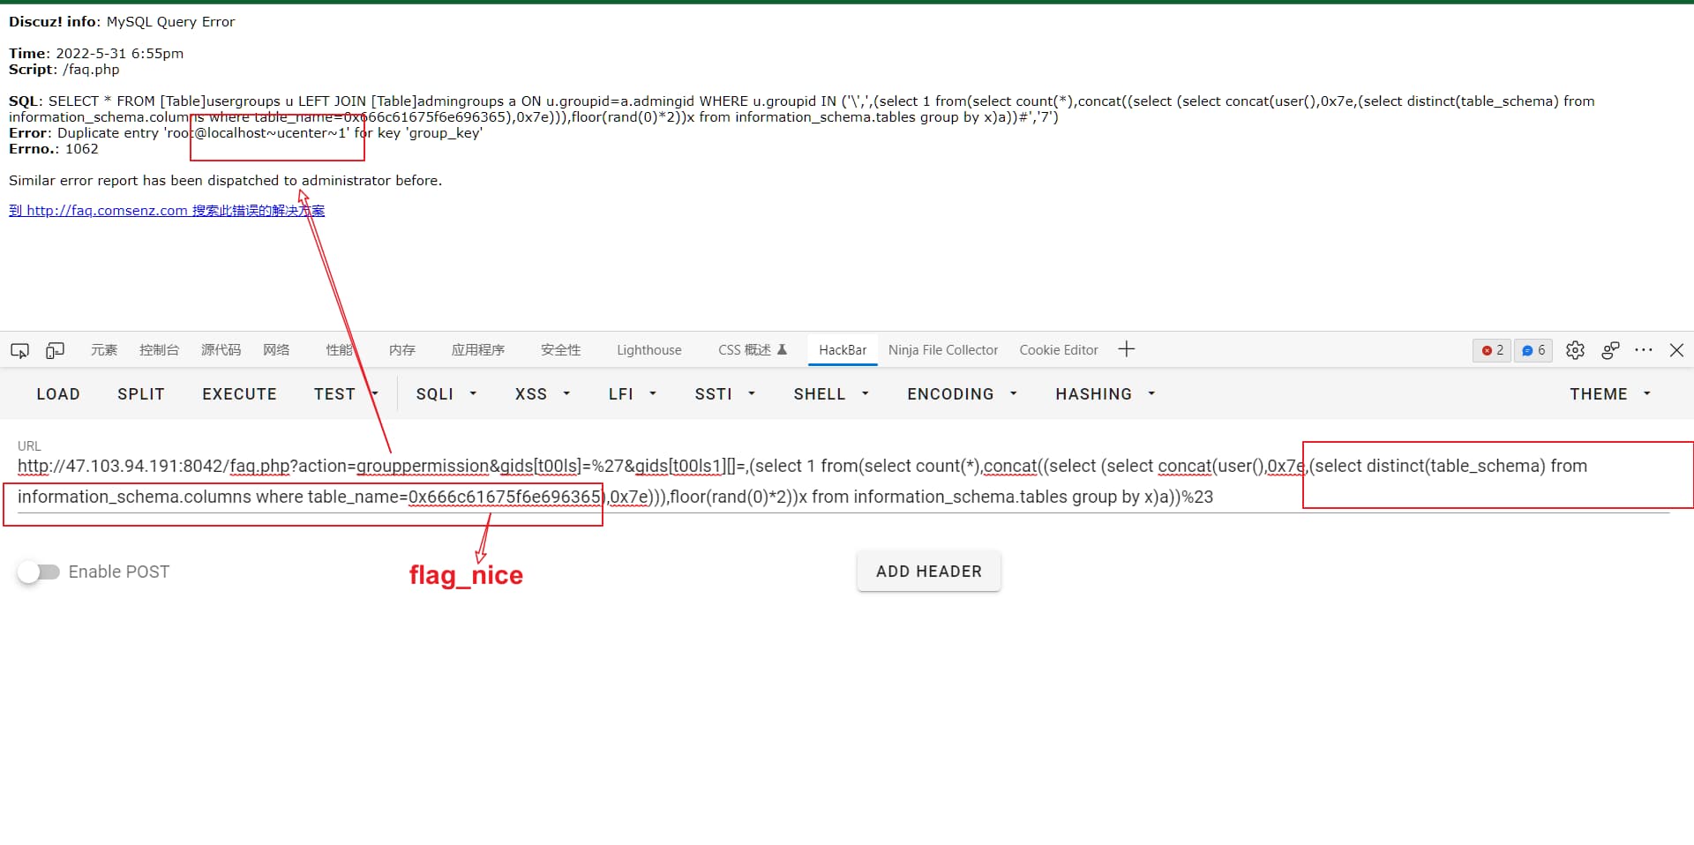
Task: Click into the HackBar URL input field
Action: pos(843,482)
